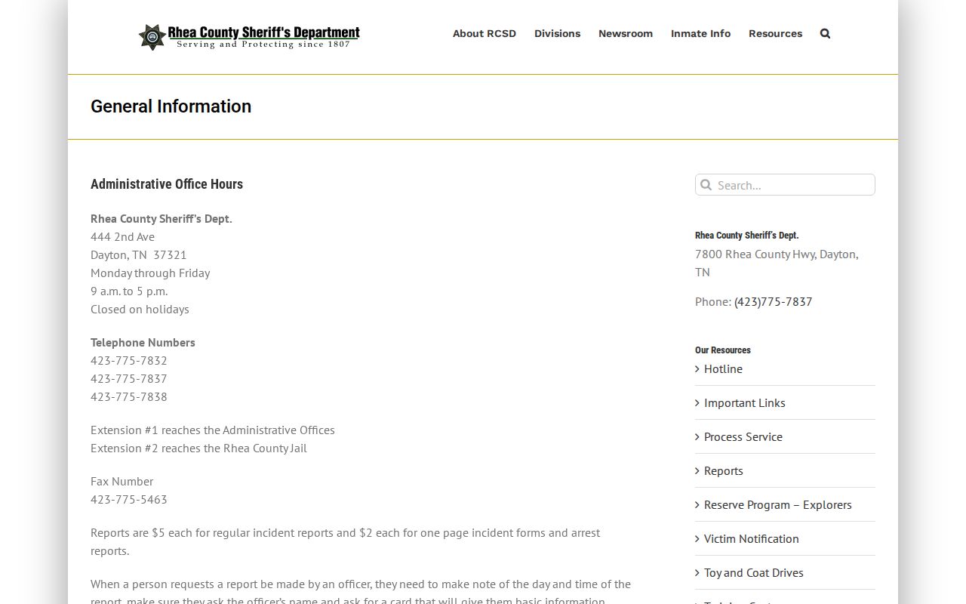Click the Closed on holidays text
The height and width of the screenshot is (604, 966).
pyautogui.click(x=140, y=309)
